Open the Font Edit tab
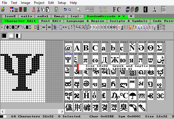 coord(51,21)
